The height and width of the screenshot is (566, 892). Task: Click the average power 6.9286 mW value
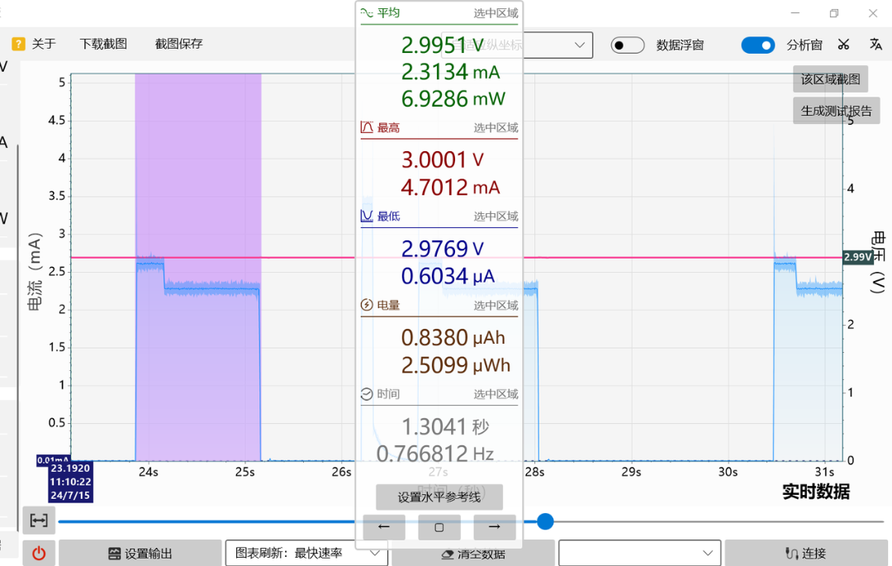(x=453, y=99)
